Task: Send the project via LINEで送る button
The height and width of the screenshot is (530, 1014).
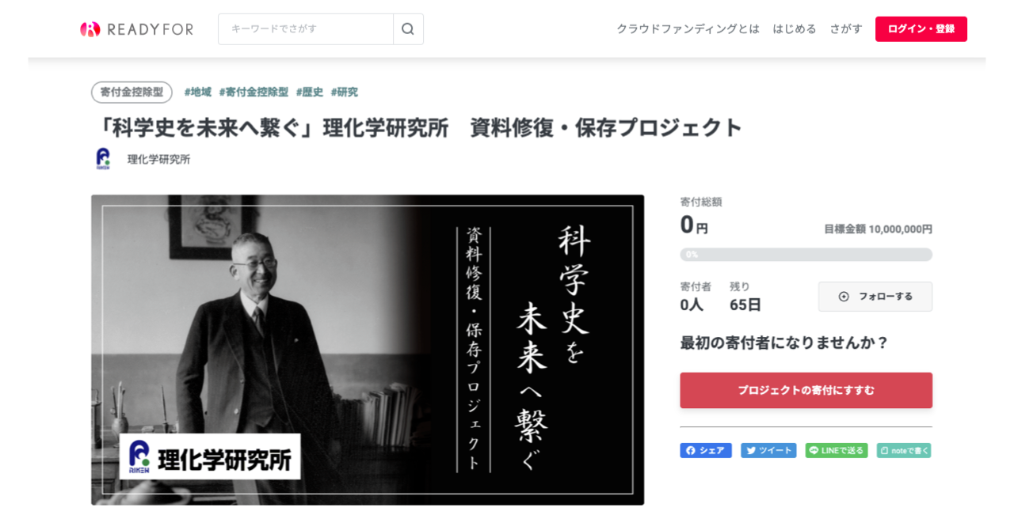Action: pos(837,451)
